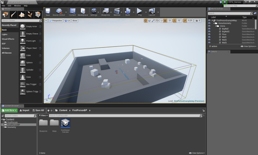Open Content Browser View Options dropdown
The image size is (258, 155).
click(197, 153)
